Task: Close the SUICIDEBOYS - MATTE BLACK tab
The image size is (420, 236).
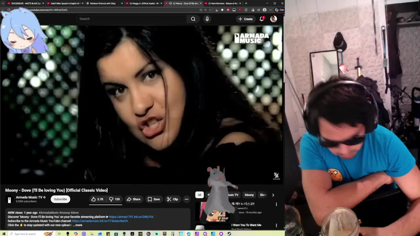Action: pos(43,3)
